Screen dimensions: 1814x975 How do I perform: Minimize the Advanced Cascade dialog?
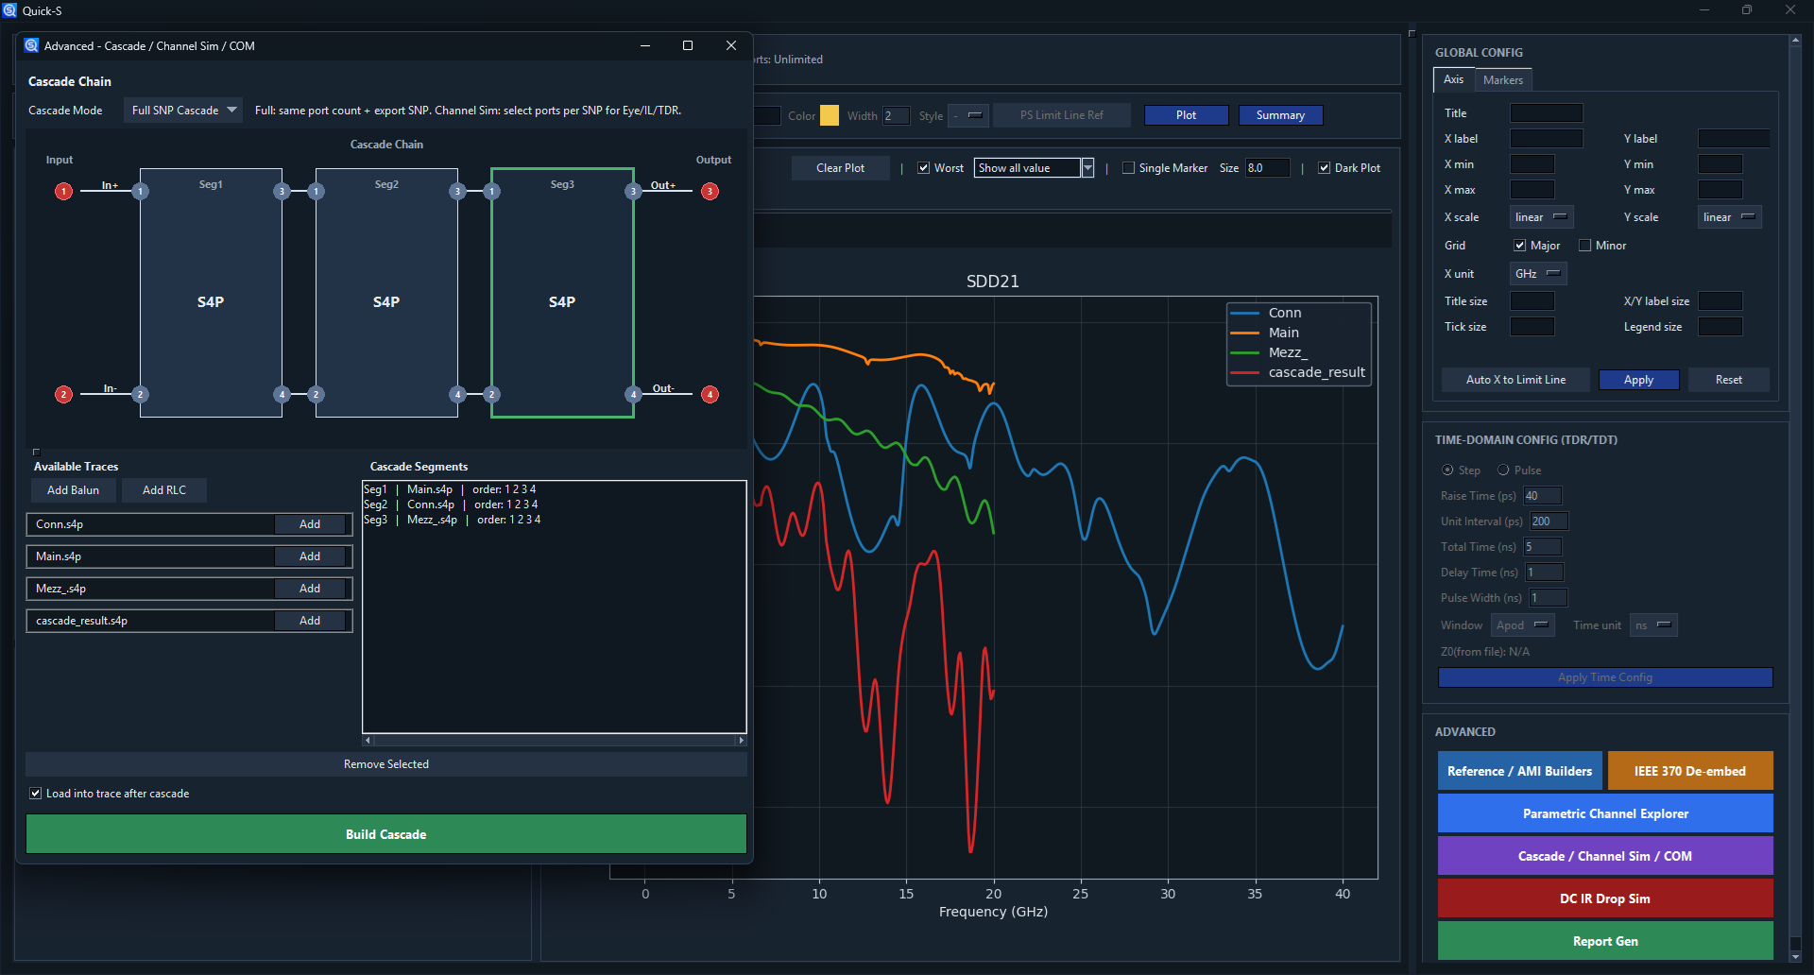point(645,45)
